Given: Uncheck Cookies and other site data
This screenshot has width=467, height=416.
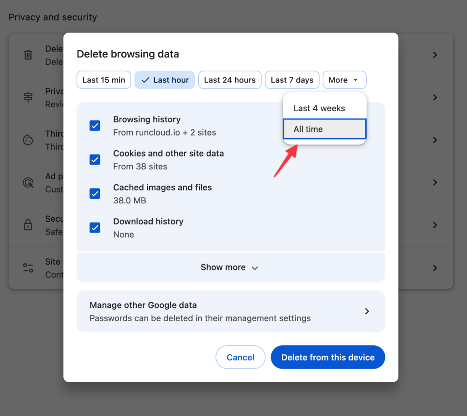Looking at the screenshot, I should pyautogui.click(x=95, y=160).
